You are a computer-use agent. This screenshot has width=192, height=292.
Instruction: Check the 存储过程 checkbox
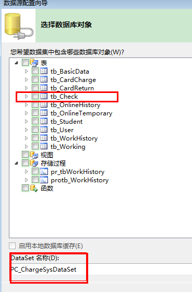coord(25,163)
